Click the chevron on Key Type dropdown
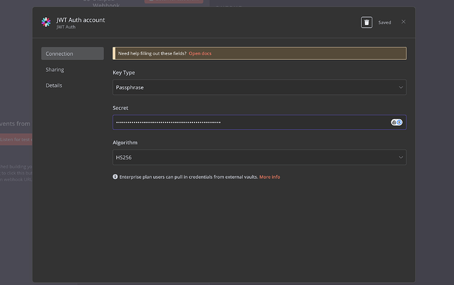 (401, 87)
